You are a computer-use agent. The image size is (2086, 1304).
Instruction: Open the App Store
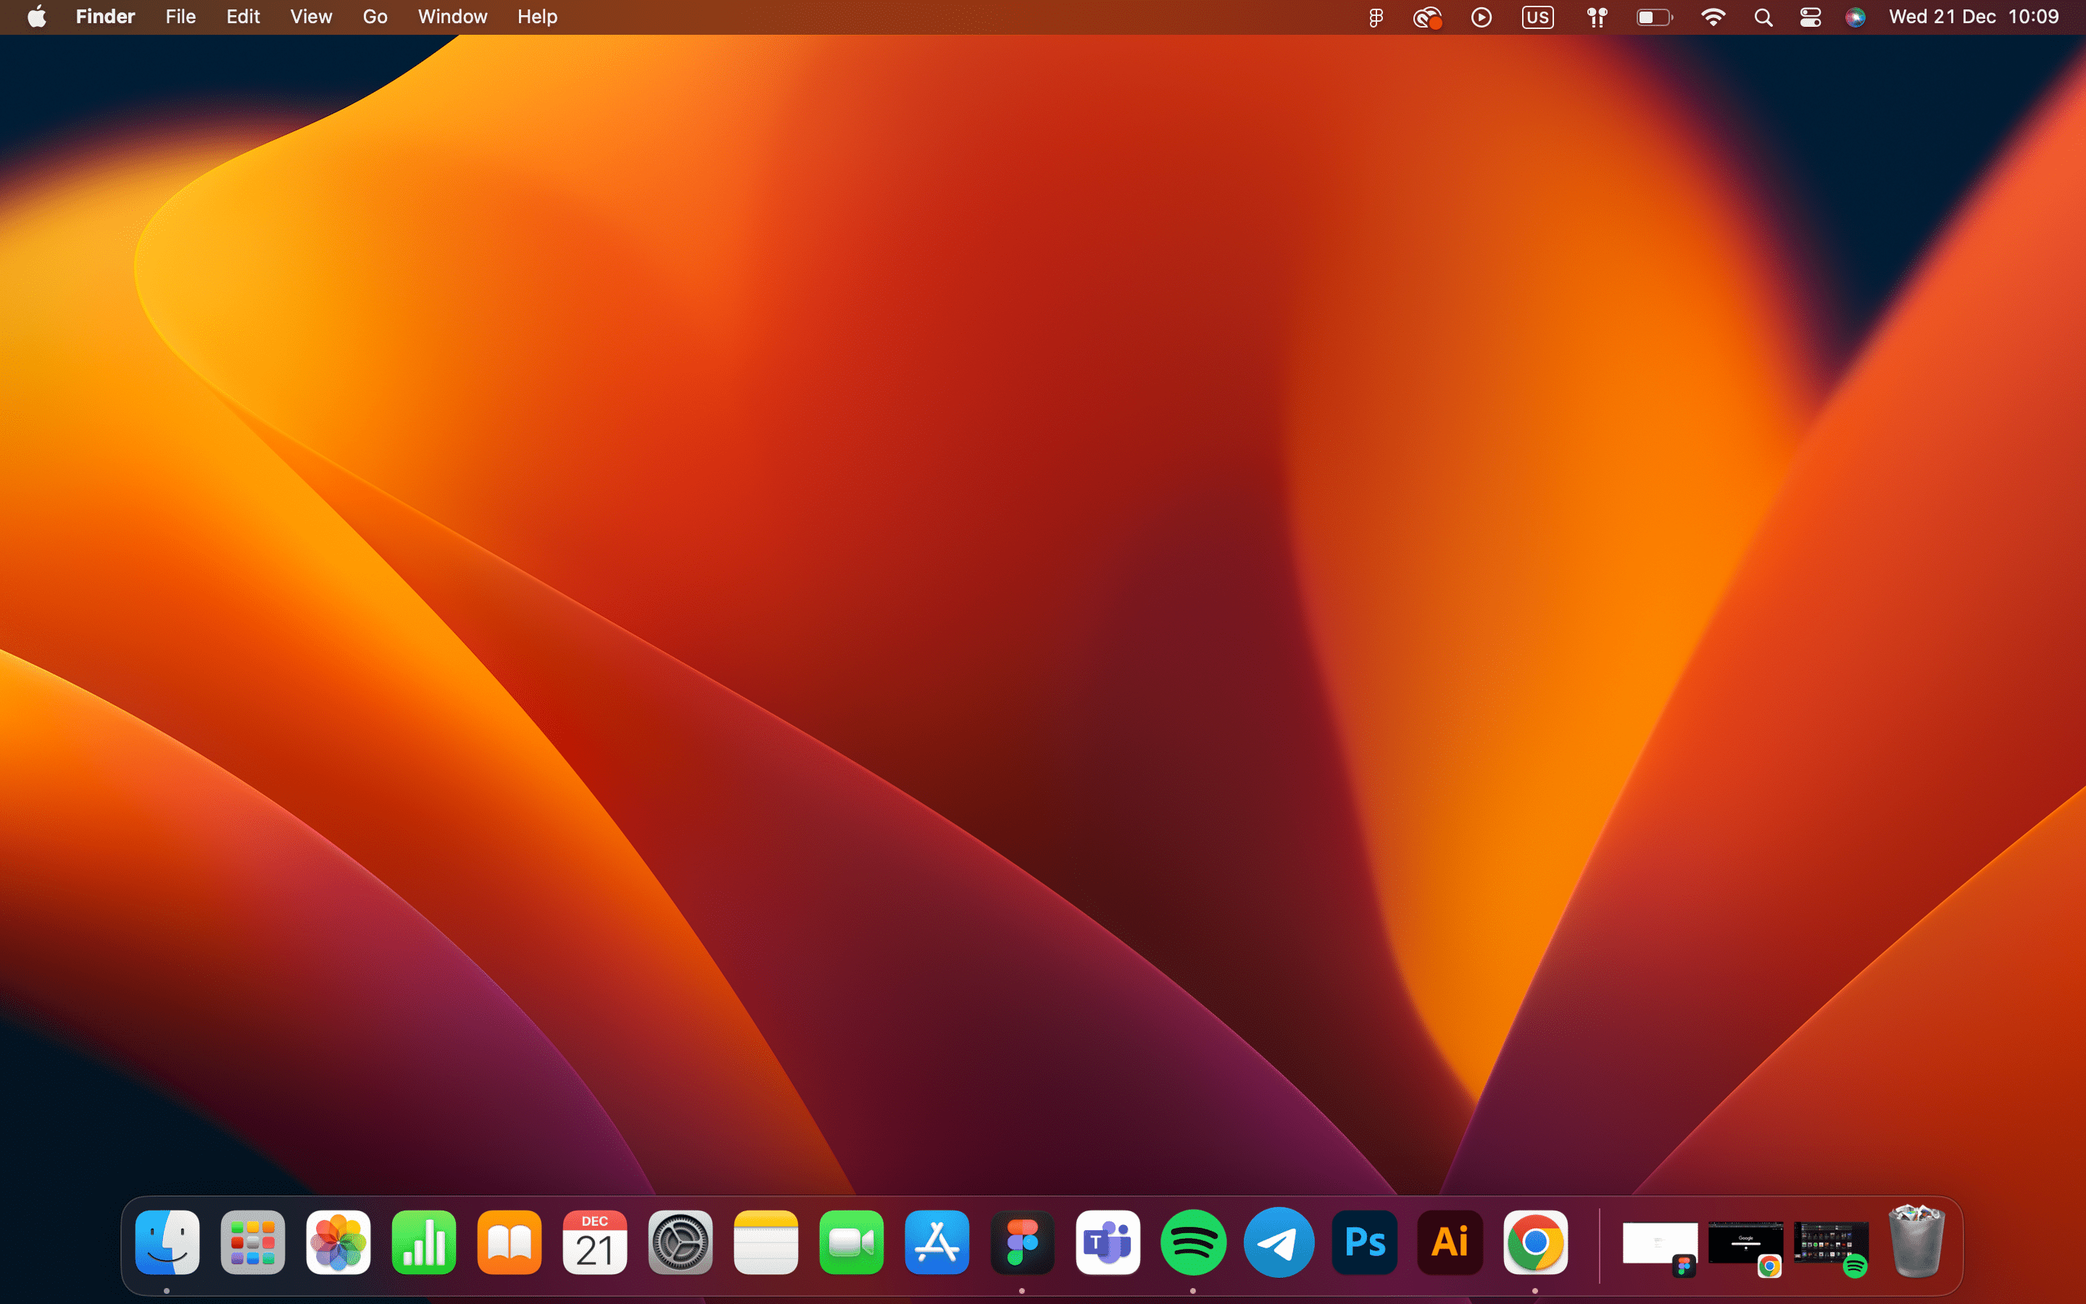click(937, 1242)
